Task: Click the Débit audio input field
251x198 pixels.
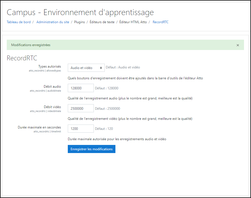Action: (x=81, y=88)
